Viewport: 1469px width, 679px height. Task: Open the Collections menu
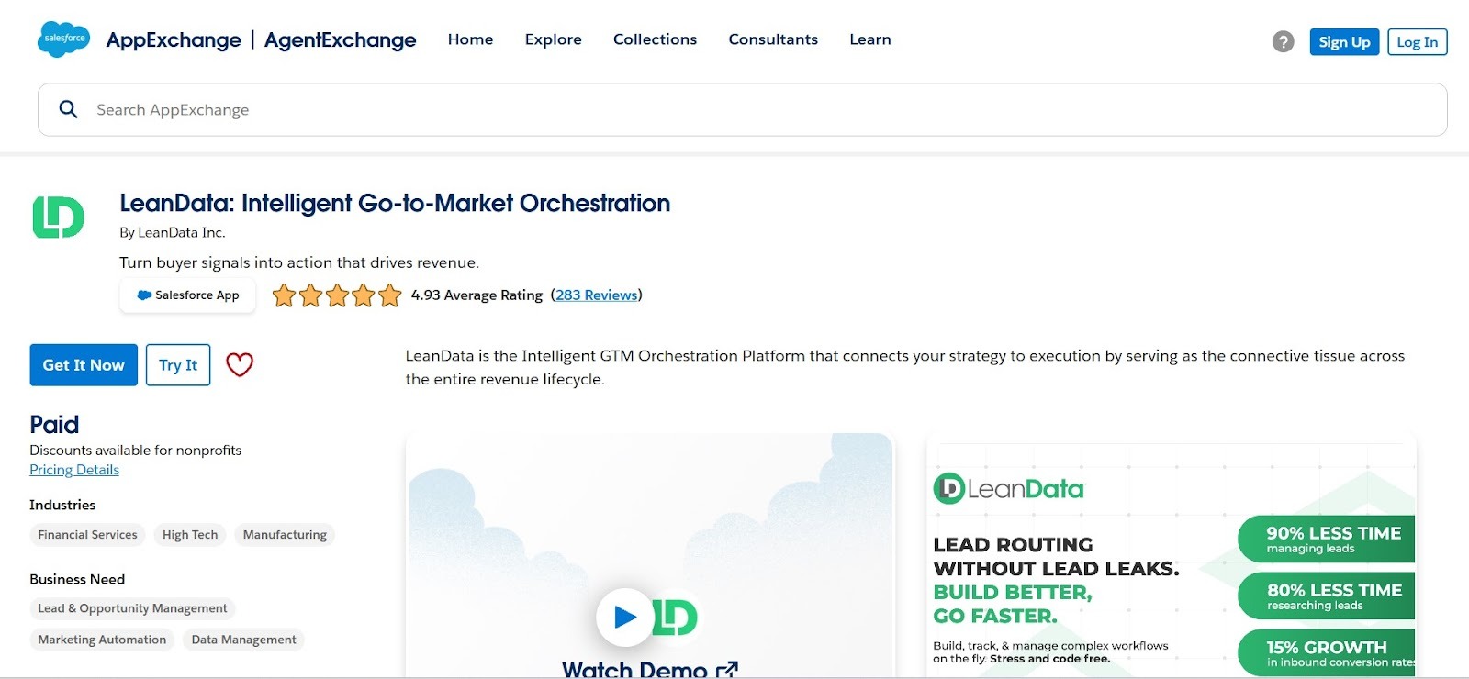pyautogui.click(x=655, y=39)
